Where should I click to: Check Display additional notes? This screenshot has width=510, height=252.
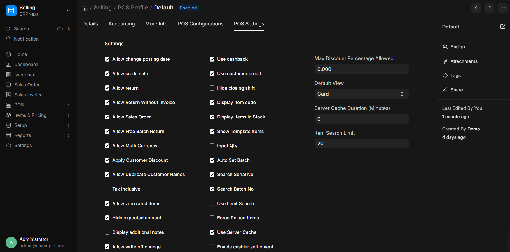pos(107,232)
